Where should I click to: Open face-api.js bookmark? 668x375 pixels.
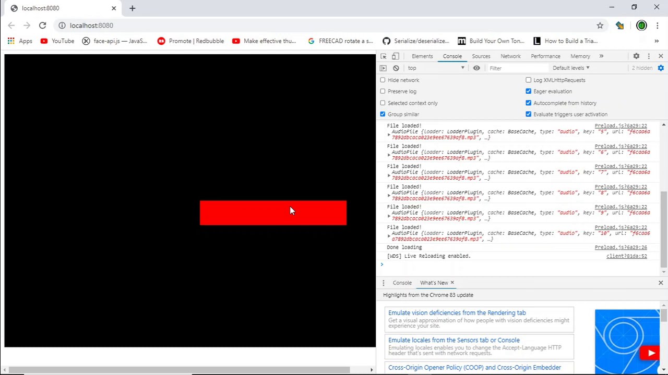point(115,41)
